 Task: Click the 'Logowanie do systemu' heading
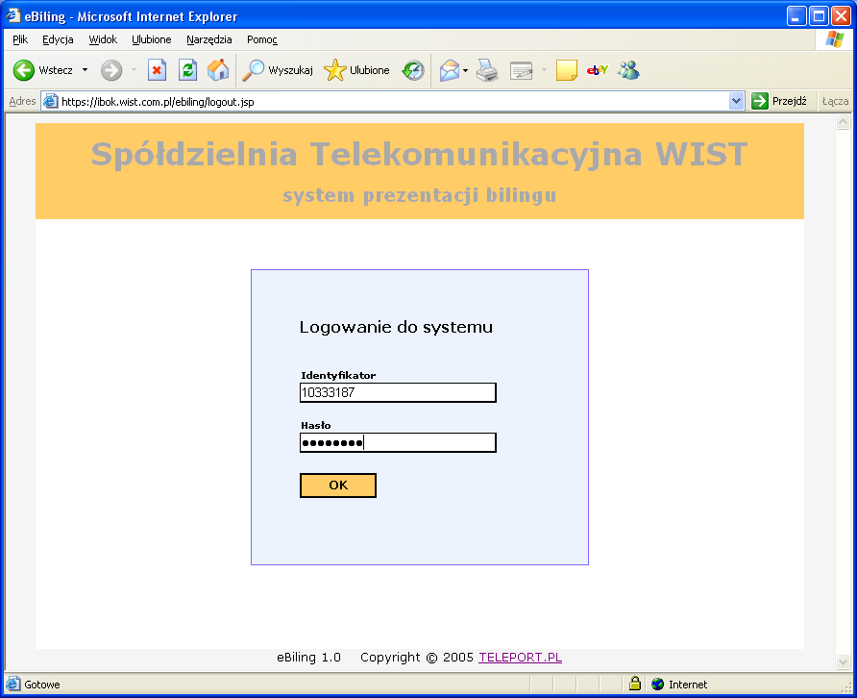[396, 327]
